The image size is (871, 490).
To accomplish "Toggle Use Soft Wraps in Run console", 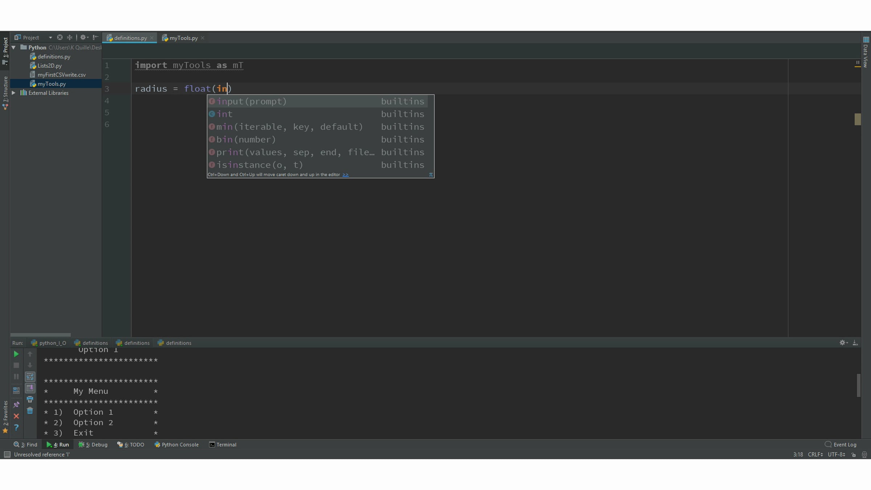I will coord(30,377).
